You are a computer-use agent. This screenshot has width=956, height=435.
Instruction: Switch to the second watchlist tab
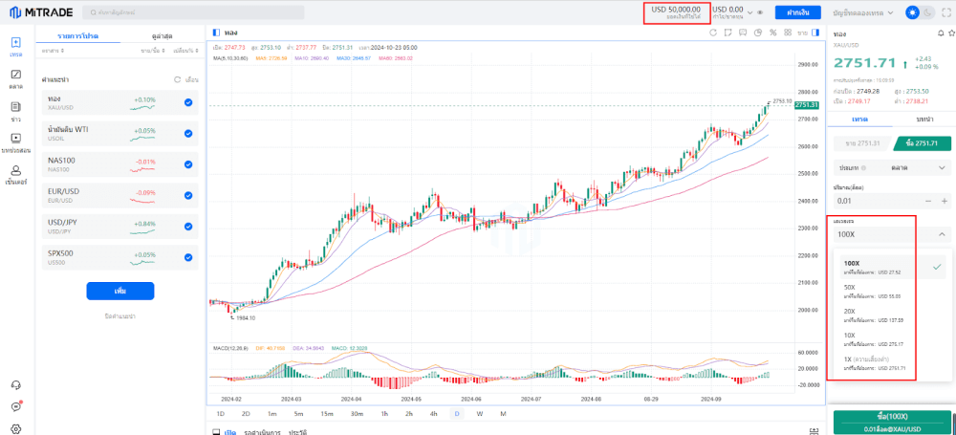pyautogui.click(x=161, y=36)
